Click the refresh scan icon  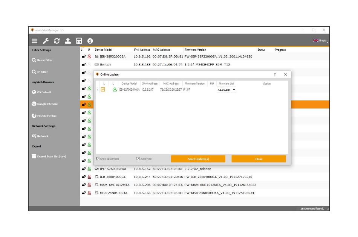click(x=57, y=41)
